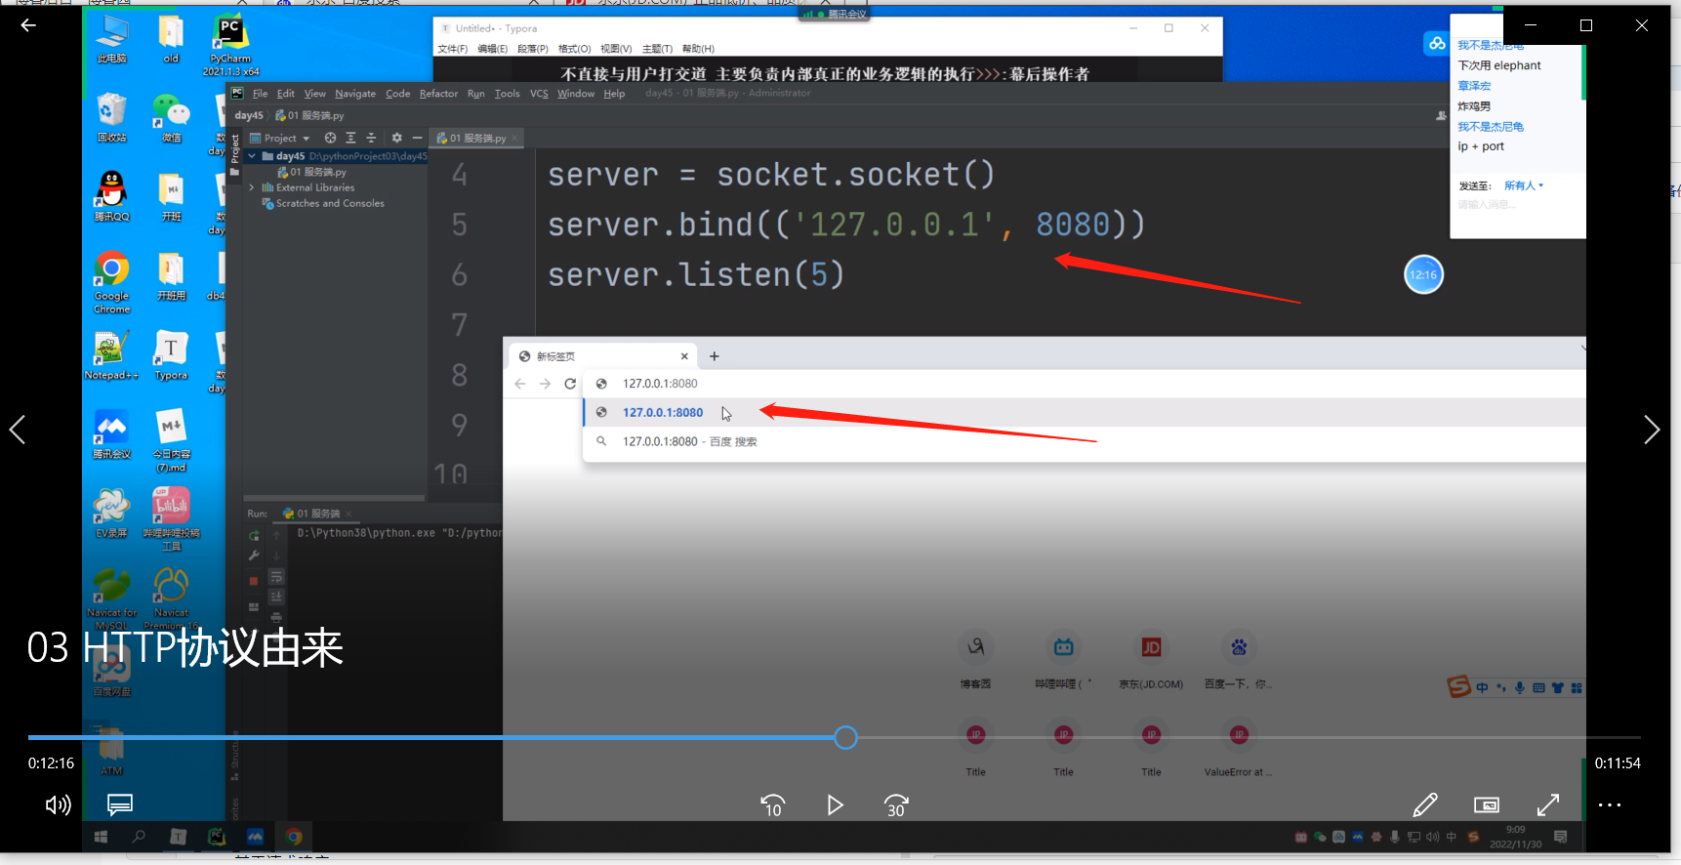Open the 百度一下 shortcut in Chrome
Screen dimensions: 1681x865
[x=1239, y=661]
